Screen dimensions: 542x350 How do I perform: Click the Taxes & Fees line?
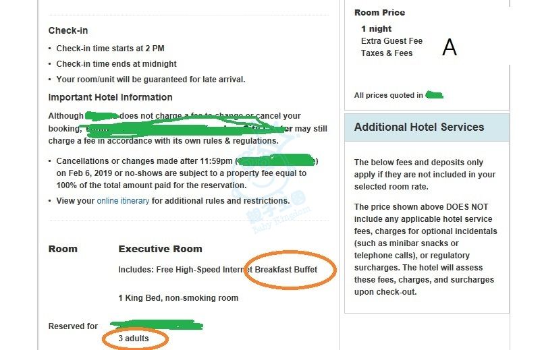pos(387,53)
